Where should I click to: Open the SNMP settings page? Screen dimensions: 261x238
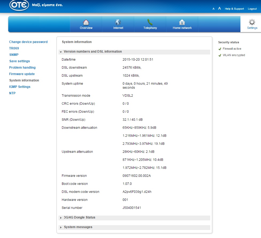tap(14, 55)
